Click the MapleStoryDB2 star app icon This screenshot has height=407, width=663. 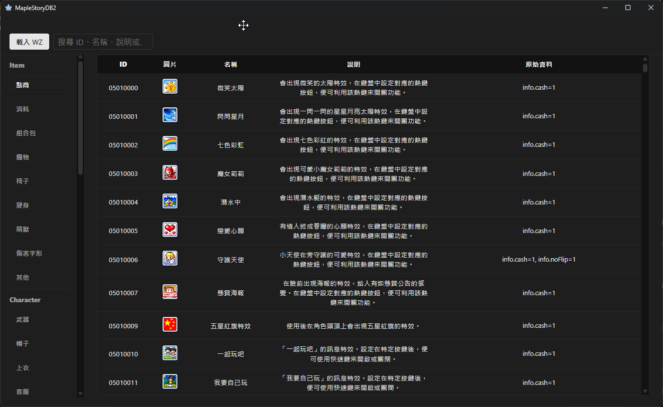point(9,8)
